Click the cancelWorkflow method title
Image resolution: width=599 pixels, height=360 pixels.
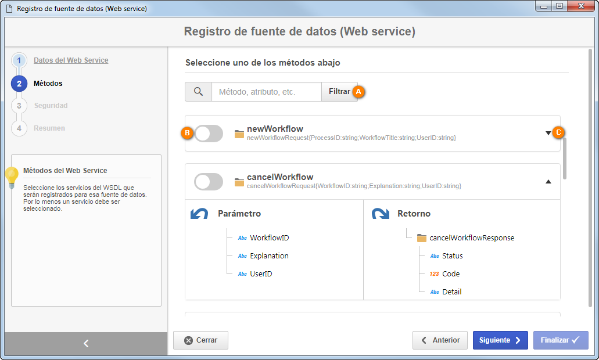click(280, 177)
